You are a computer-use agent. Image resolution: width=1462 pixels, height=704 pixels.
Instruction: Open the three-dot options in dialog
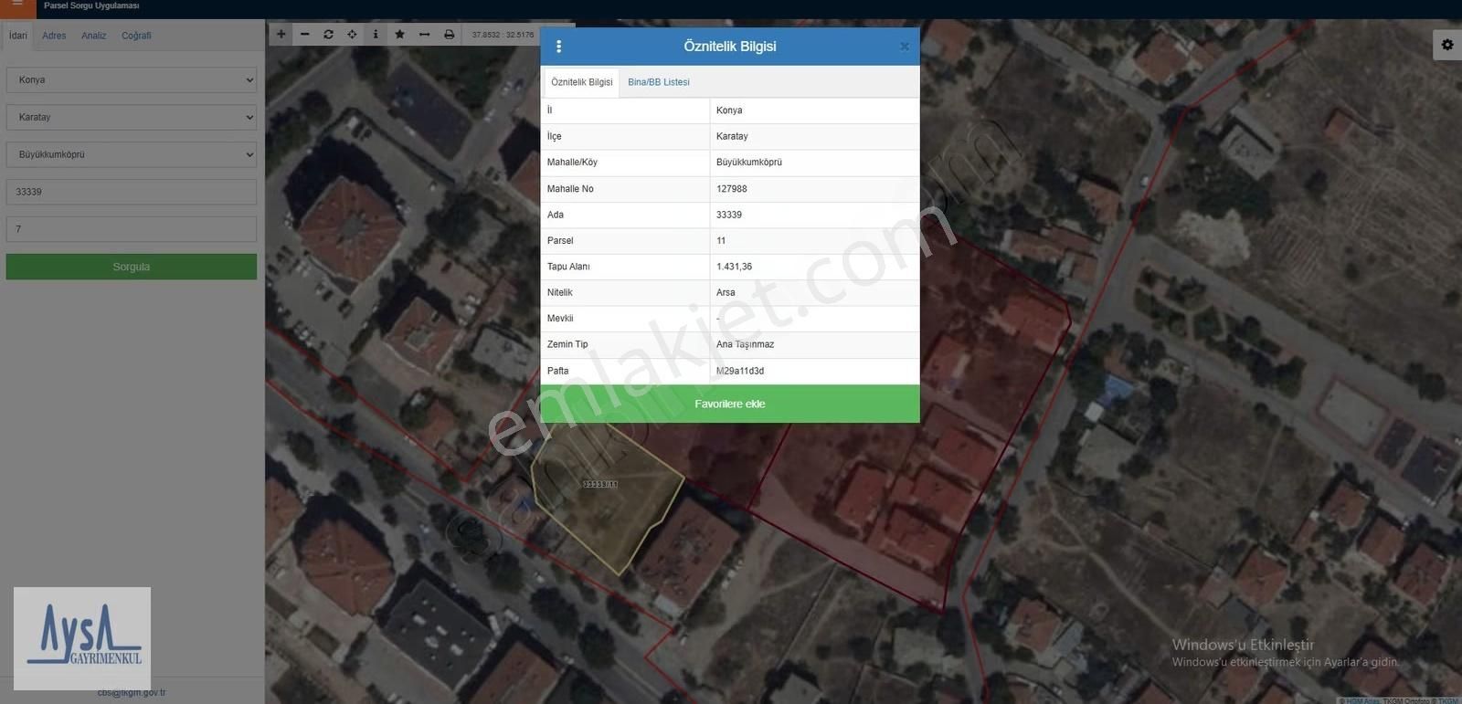pyautogui.click(x=559, y=47)
